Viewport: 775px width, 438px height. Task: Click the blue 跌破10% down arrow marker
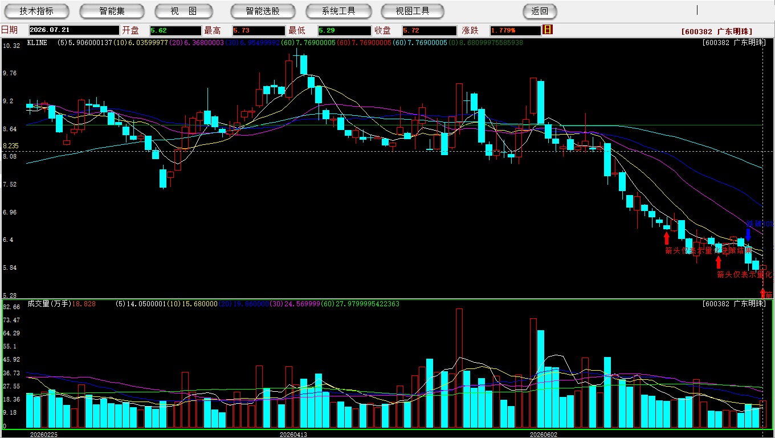(748, 234)
